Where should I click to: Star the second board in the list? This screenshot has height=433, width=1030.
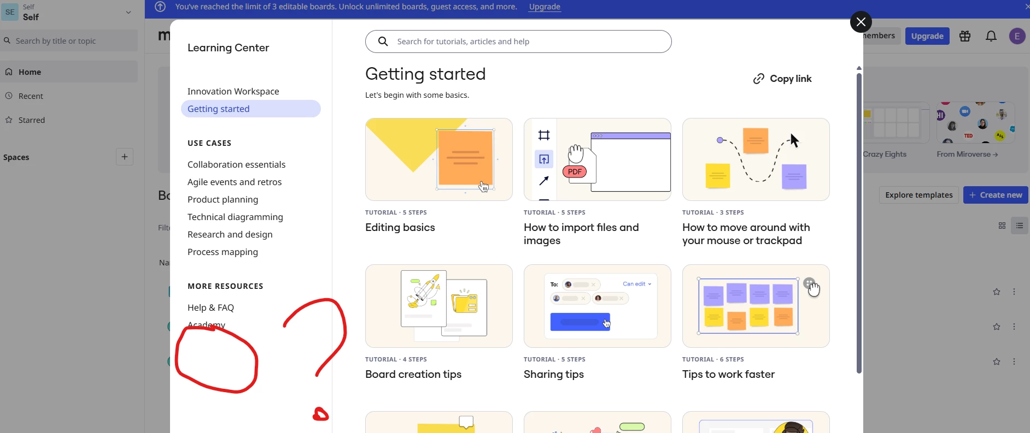pos(997,327)
